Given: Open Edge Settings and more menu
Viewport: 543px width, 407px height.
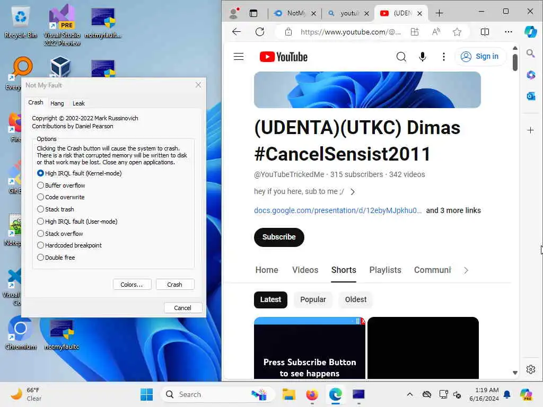Looking at the screenshot, I should click(x=509, y=32).
